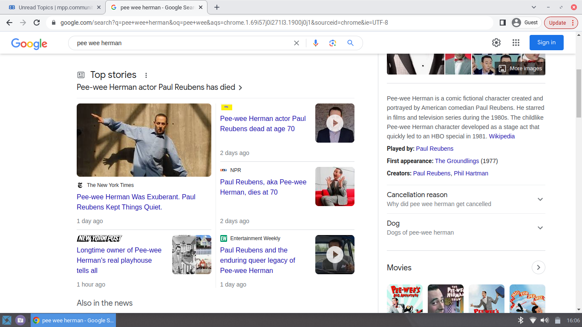Screen dimensions: 582x327
Task: Open Entertainment Weekly queer legacy article
Action: click(257, 260)
